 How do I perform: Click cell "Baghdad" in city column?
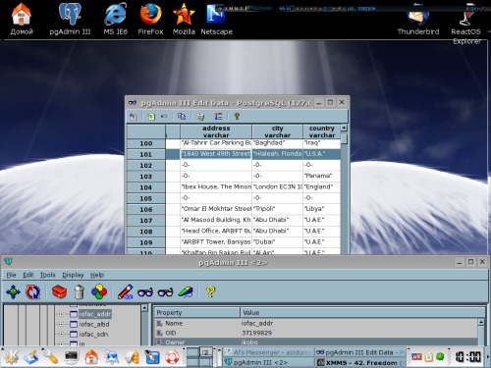click(x=277, y=143)
